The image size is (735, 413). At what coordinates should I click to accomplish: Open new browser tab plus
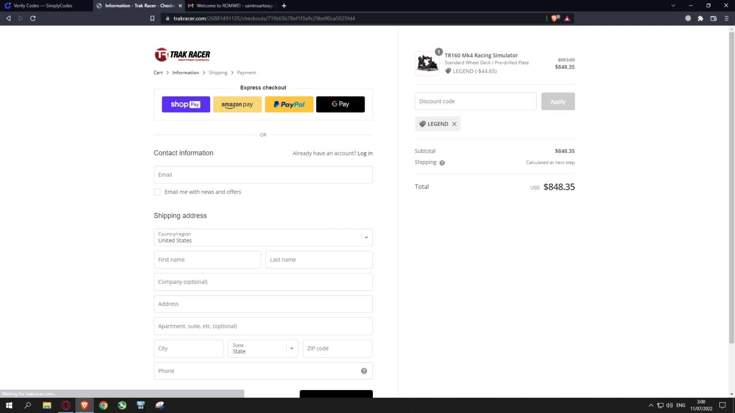click(284, 6)
